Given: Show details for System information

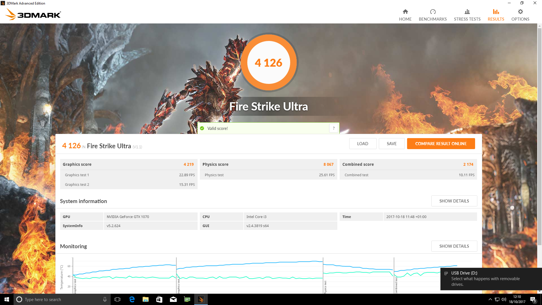Looking at the screenshot, I should 454,201.
